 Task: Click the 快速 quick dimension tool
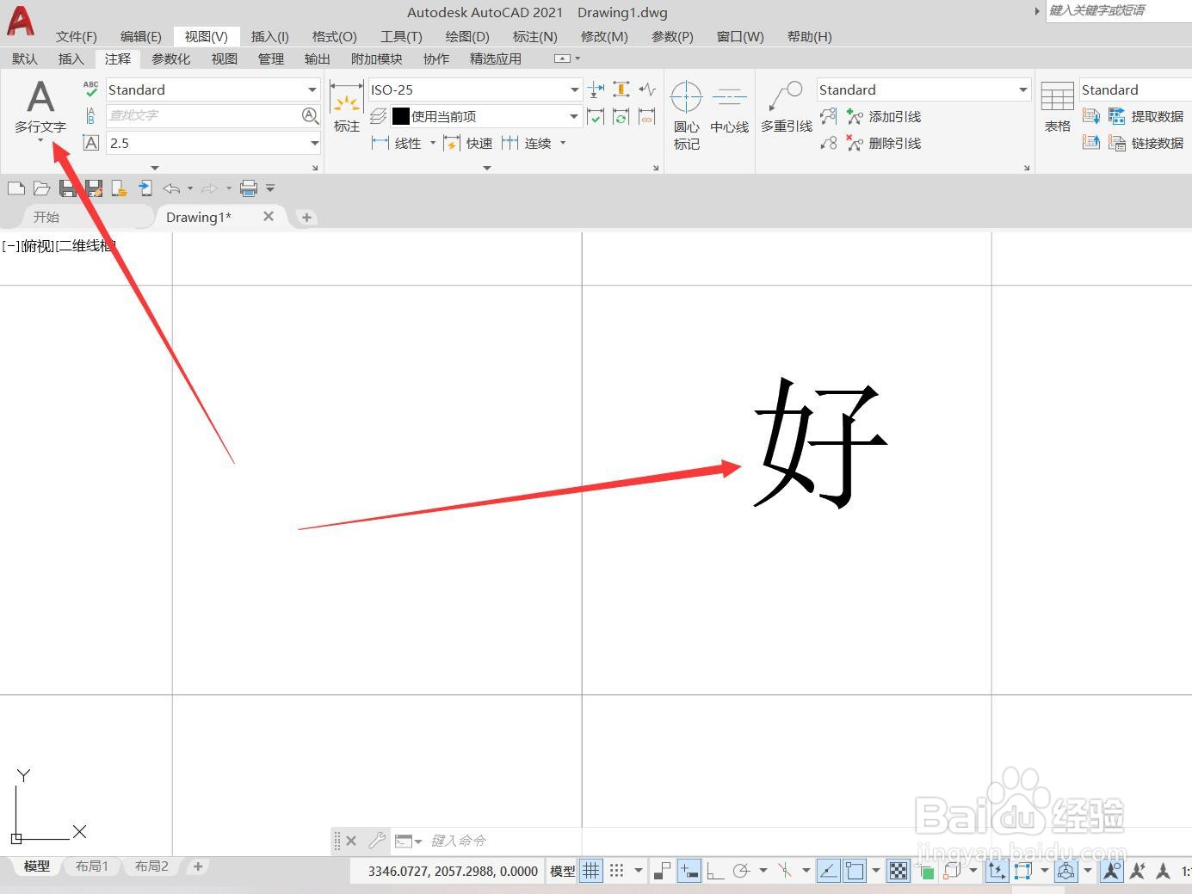coord(468,143)
